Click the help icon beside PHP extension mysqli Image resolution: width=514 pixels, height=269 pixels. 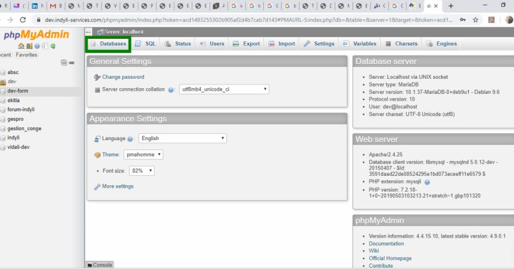tap(427, 182)
